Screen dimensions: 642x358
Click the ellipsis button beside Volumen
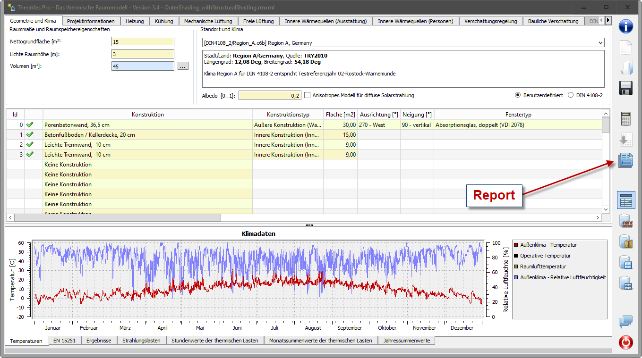coord(183,67)
